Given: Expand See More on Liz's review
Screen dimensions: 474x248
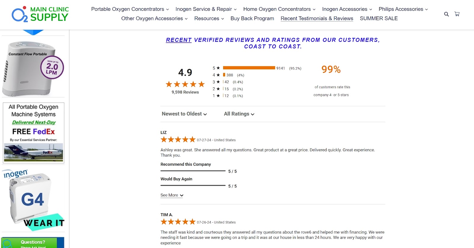Looking at the screenshot, I should (172, 195).
